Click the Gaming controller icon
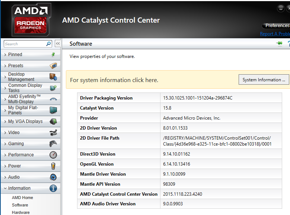 pos(53,144)
